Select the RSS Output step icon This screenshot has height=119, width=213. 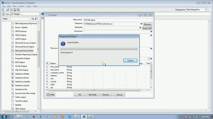click(x=13, y=62)
